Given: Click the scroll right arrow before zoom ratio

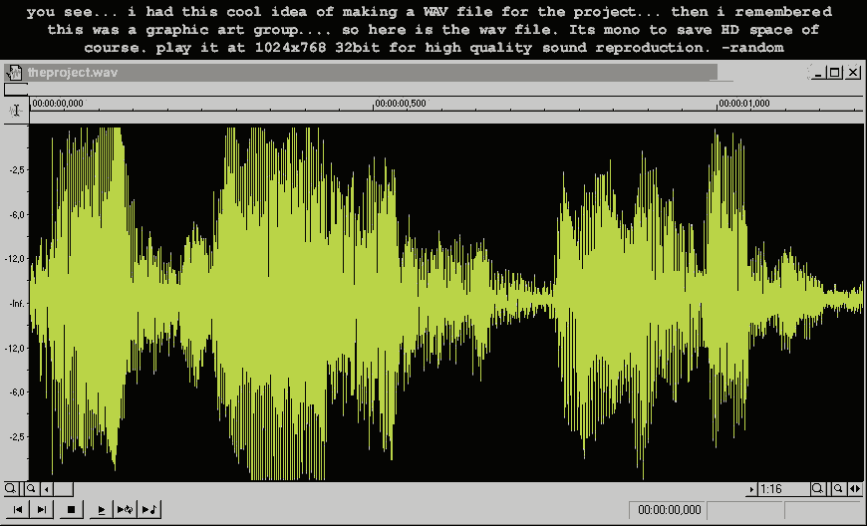Looking at the screenshot, I should click(x=751, y=489).
